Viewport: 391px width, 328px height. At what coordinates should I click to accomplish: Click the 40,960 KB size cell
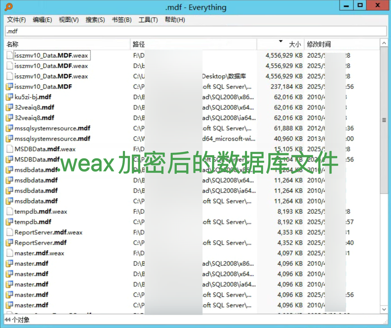point(288,139)
